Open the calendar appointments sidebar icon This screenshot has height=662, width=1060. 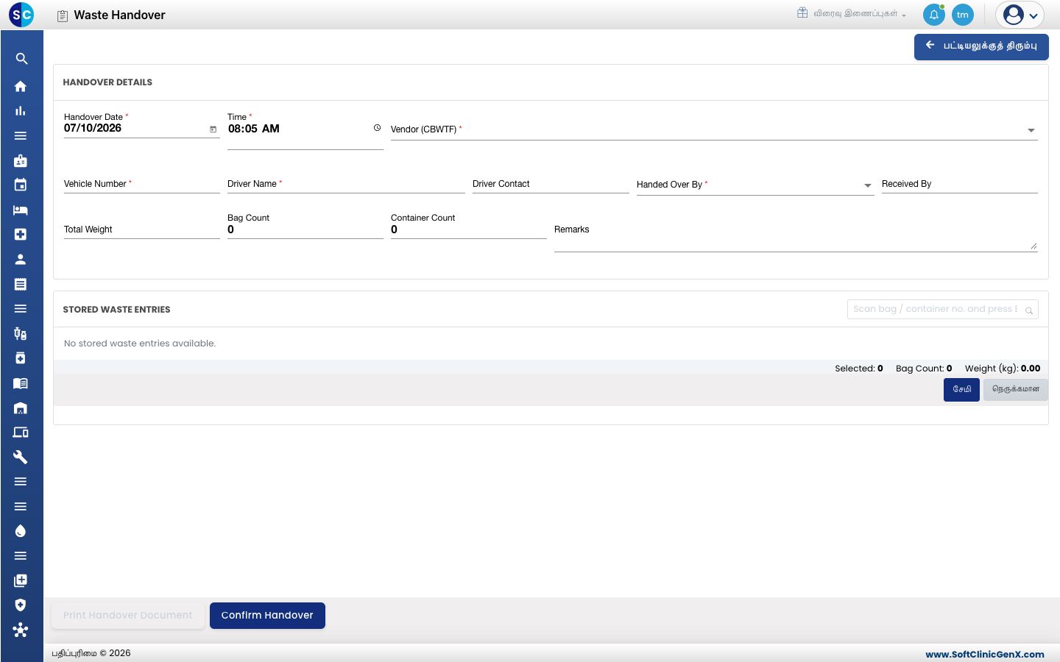coord(21,185)
